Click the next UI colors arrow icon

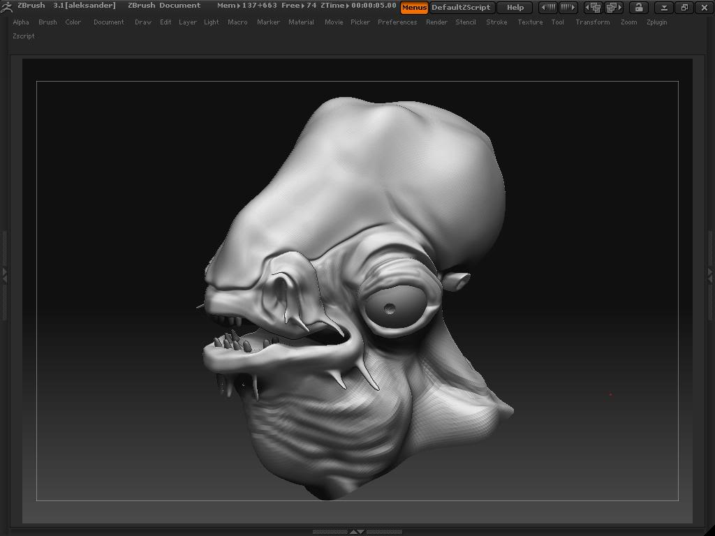[568, 8]
